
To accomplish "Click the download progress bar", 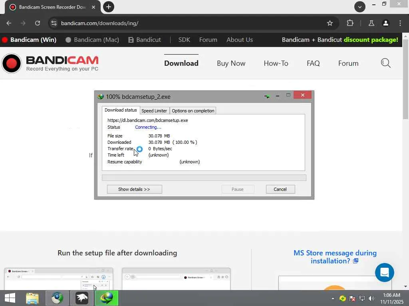I will 204,178.
